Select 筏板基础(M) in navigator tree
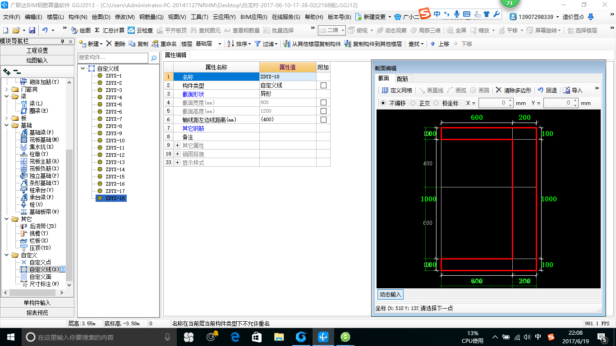Screen dimensions: 616x346 coord(44,140)
